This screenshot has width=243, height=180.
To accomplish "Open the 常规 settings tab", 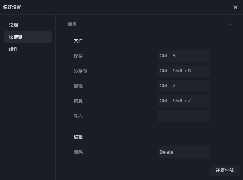I will (x=13, y=25).
